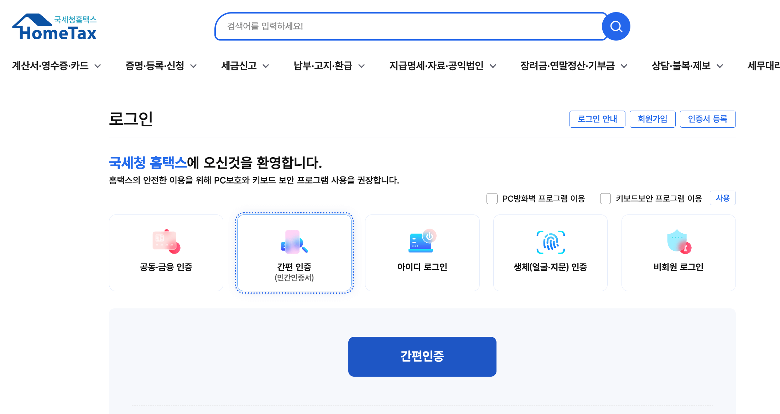This screenshot has height=414, width=780.
Task: Expand the 상담·불복·제보 menu chevron
Action: coord(720,66)
